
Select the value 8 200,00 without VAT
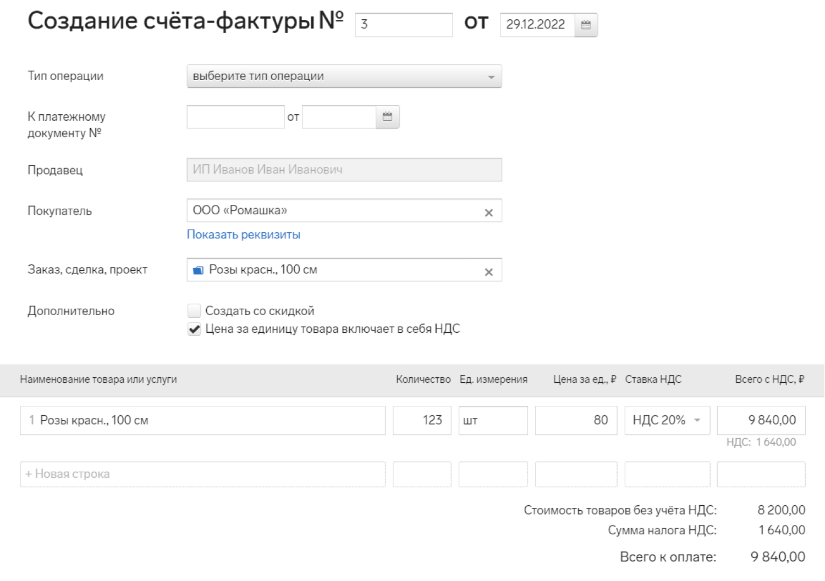click(782, 510)
